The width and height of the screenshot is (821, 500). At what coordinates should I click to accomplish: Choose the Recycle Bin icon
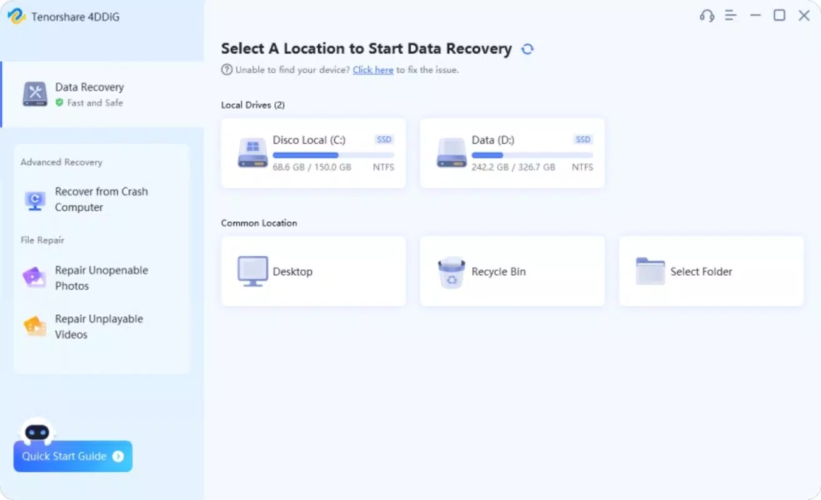coord(451,272)
